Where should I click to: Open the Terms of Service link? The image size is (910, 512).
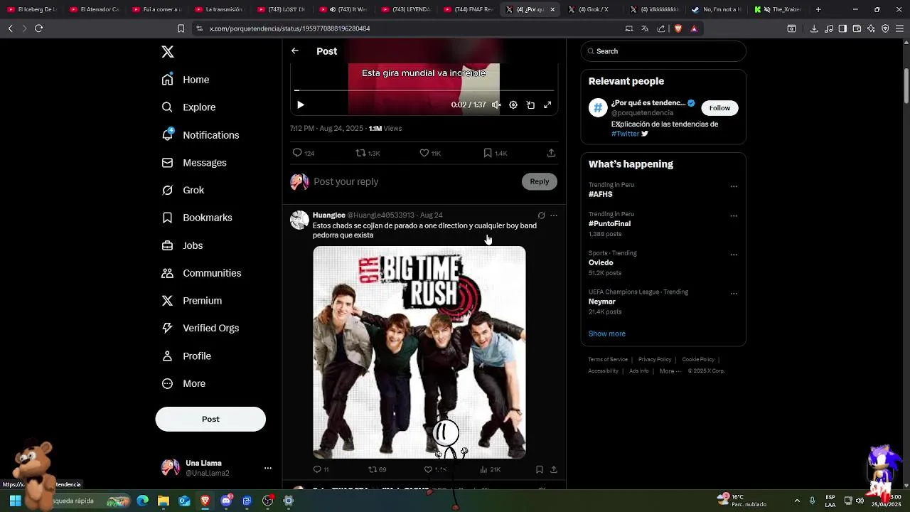[608, 360]
